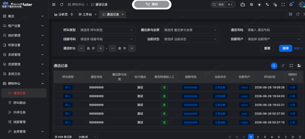Toggle the 离线 status button
This screenshot has height=139, width=305.
click(x=152, y=5)
